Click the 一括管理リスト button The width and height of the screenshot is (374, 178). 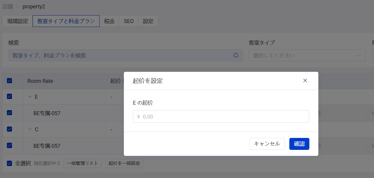click(x=82, y=163)
